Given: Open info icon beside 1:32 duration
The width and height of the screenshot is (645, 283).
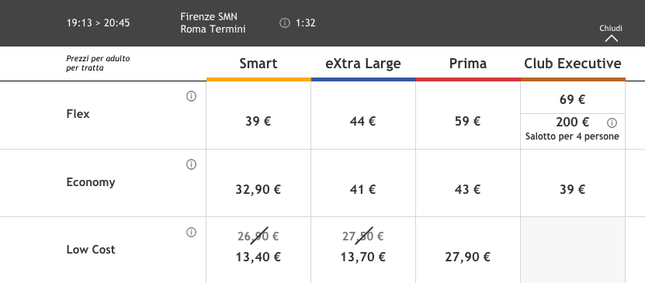Looking at the screenshot, I should pos(285,23).
